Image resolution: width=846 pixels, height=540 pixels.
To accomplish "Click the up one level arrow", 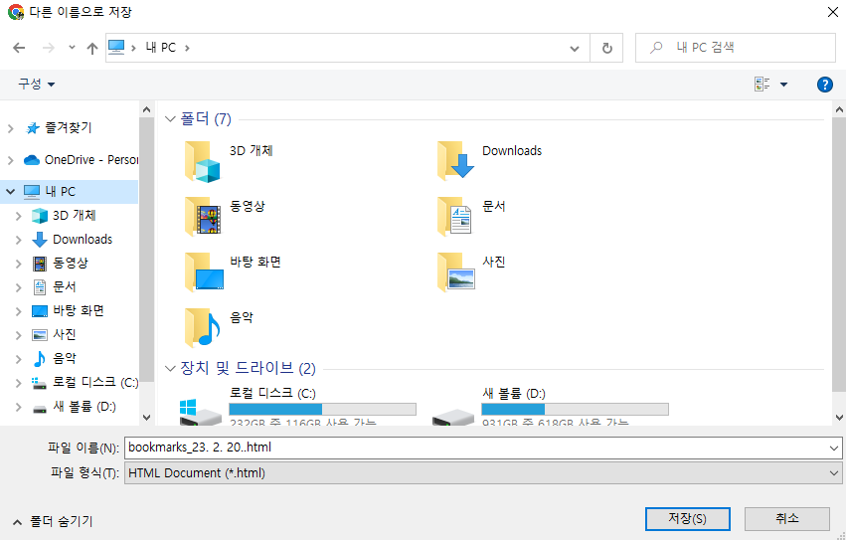I will [92, 48].
